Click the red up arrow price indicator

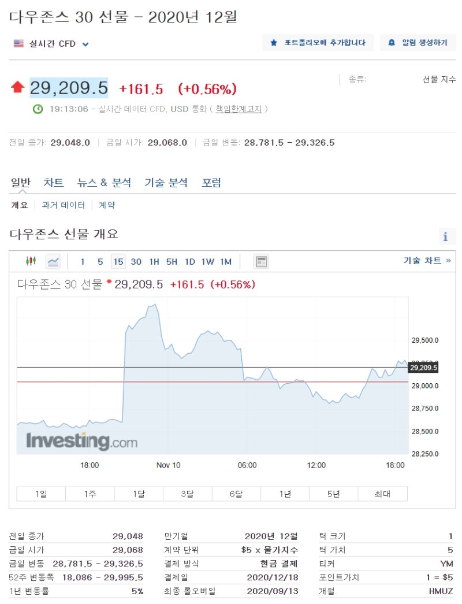pyautogui.click(x=18, y=87)
